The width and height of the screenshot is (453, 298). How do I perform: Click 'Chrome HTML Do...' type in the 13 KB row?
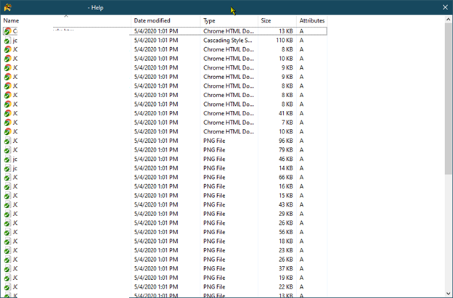click(229, 31)
